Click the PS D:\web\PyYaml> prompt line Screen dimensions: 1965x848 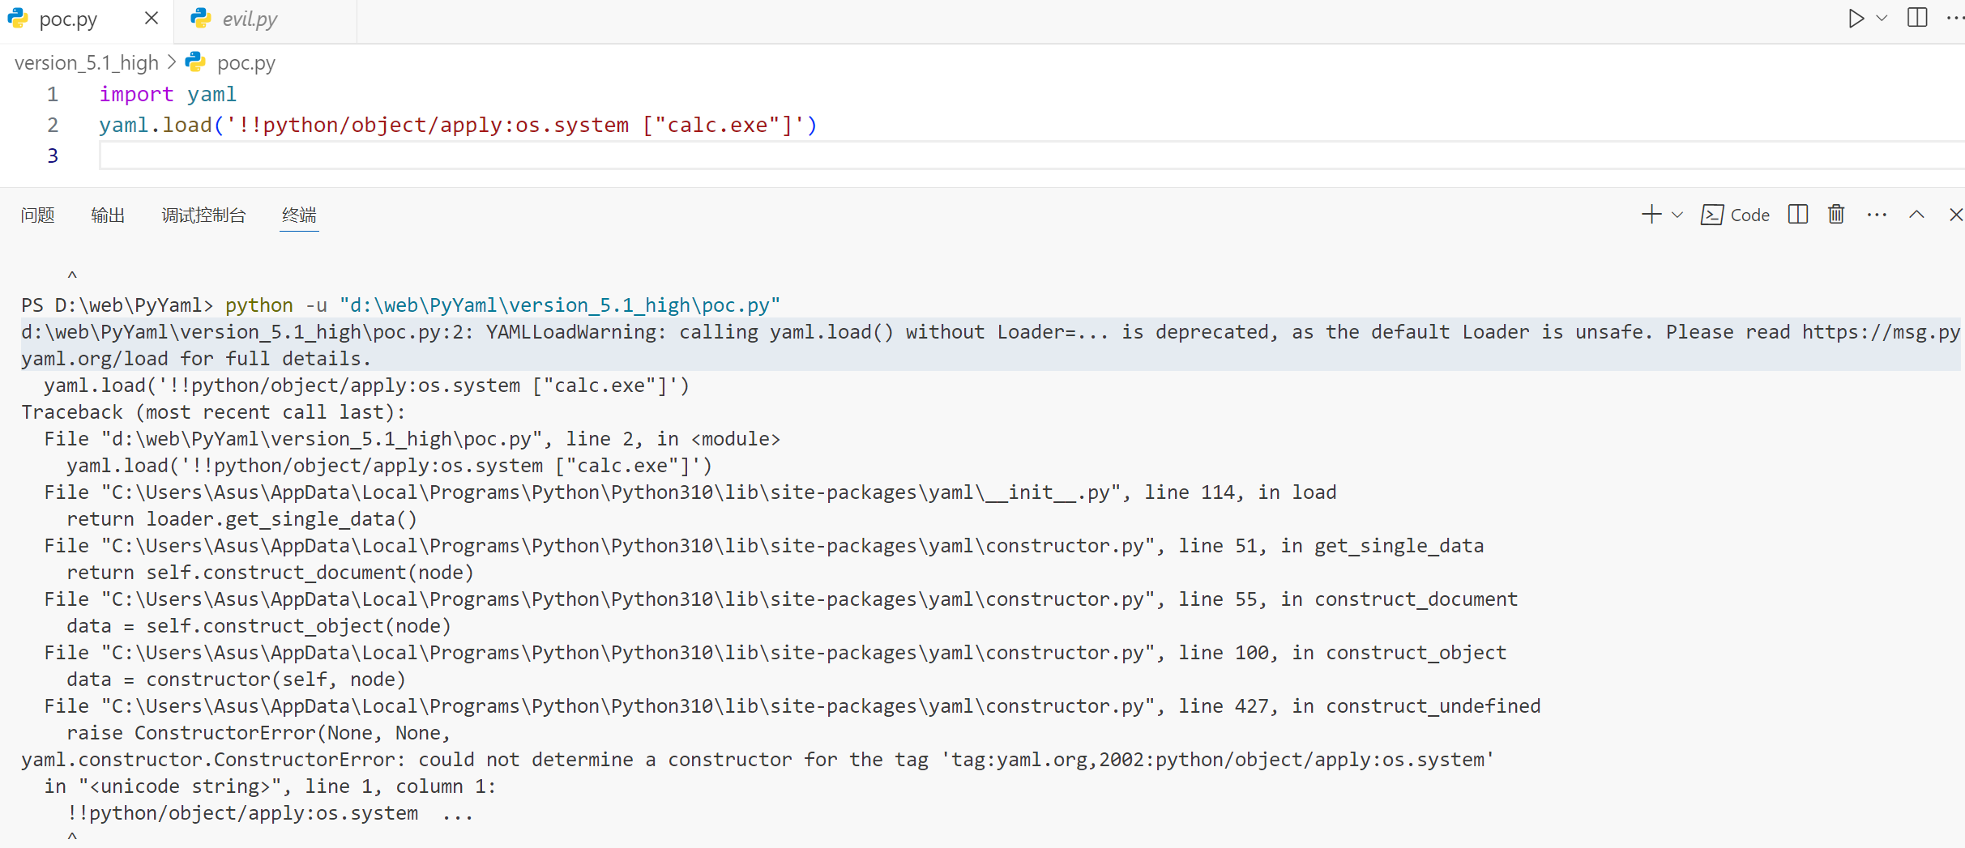pos(401,305)
